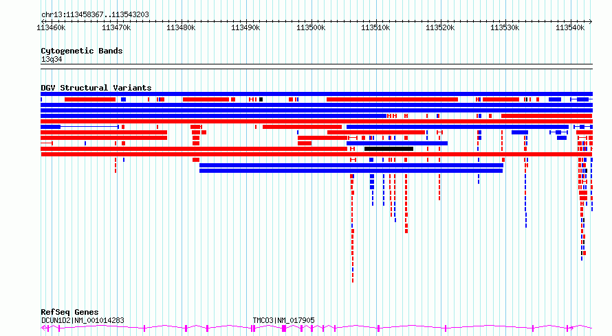The height and width of the screenshot is (336, 612).
Task: Select the Cytogenetic Bands track title
Action: click(x=82, y=51)
